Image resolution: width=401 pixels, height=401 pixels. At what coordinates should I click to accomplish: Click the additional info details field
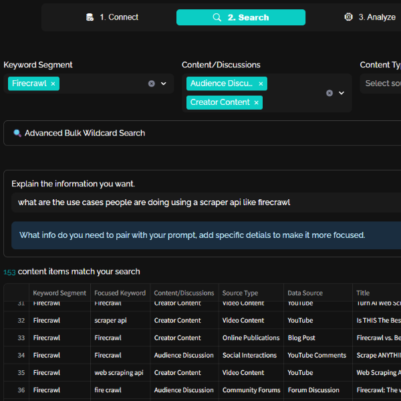[x=200, y=235]
